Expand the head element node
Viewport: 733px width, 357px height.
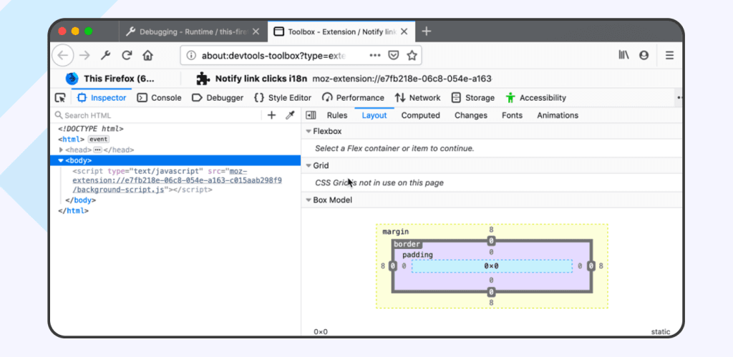coord(62,150)
